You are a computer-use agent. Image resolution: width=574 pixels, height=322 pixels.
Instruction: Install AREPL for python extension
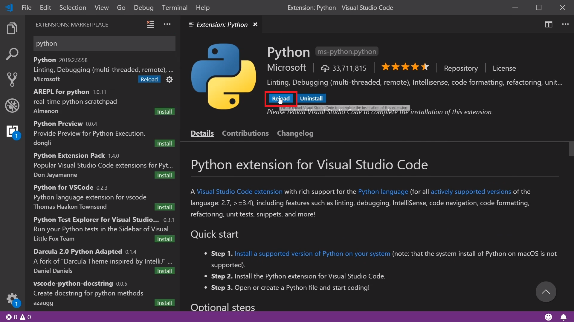(164, 112)
